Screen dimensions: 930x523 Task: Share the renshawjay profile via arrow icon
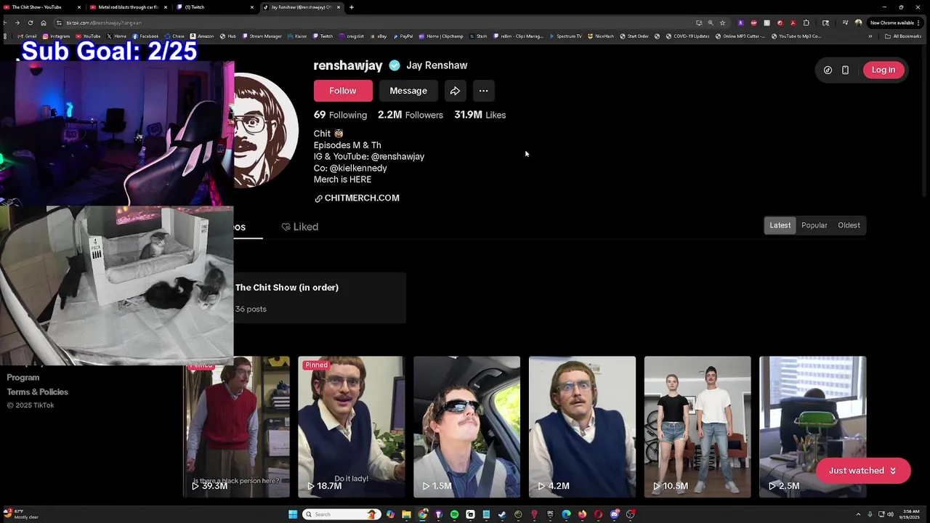pyautogui.click(x=455, y=91)
